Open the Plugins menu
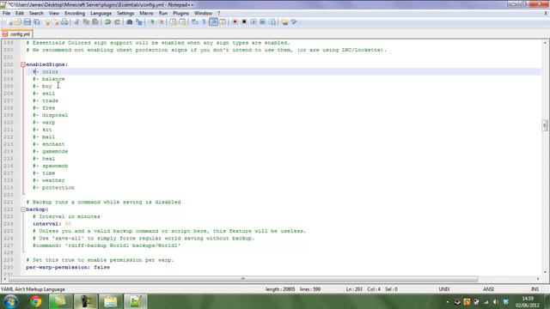Image resolution: width=550 pixels, height=309 pixels. pyautogui.click(x=181, y=14)
